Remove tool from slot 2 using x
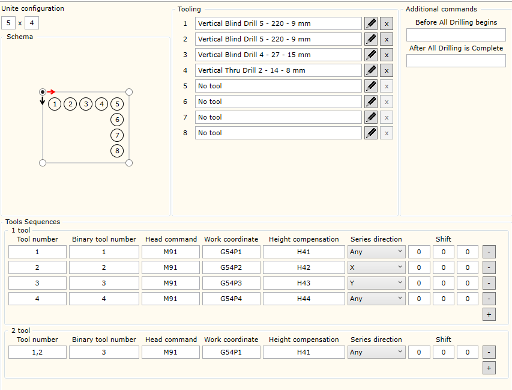512x390 pixels. tap(387, 39)
